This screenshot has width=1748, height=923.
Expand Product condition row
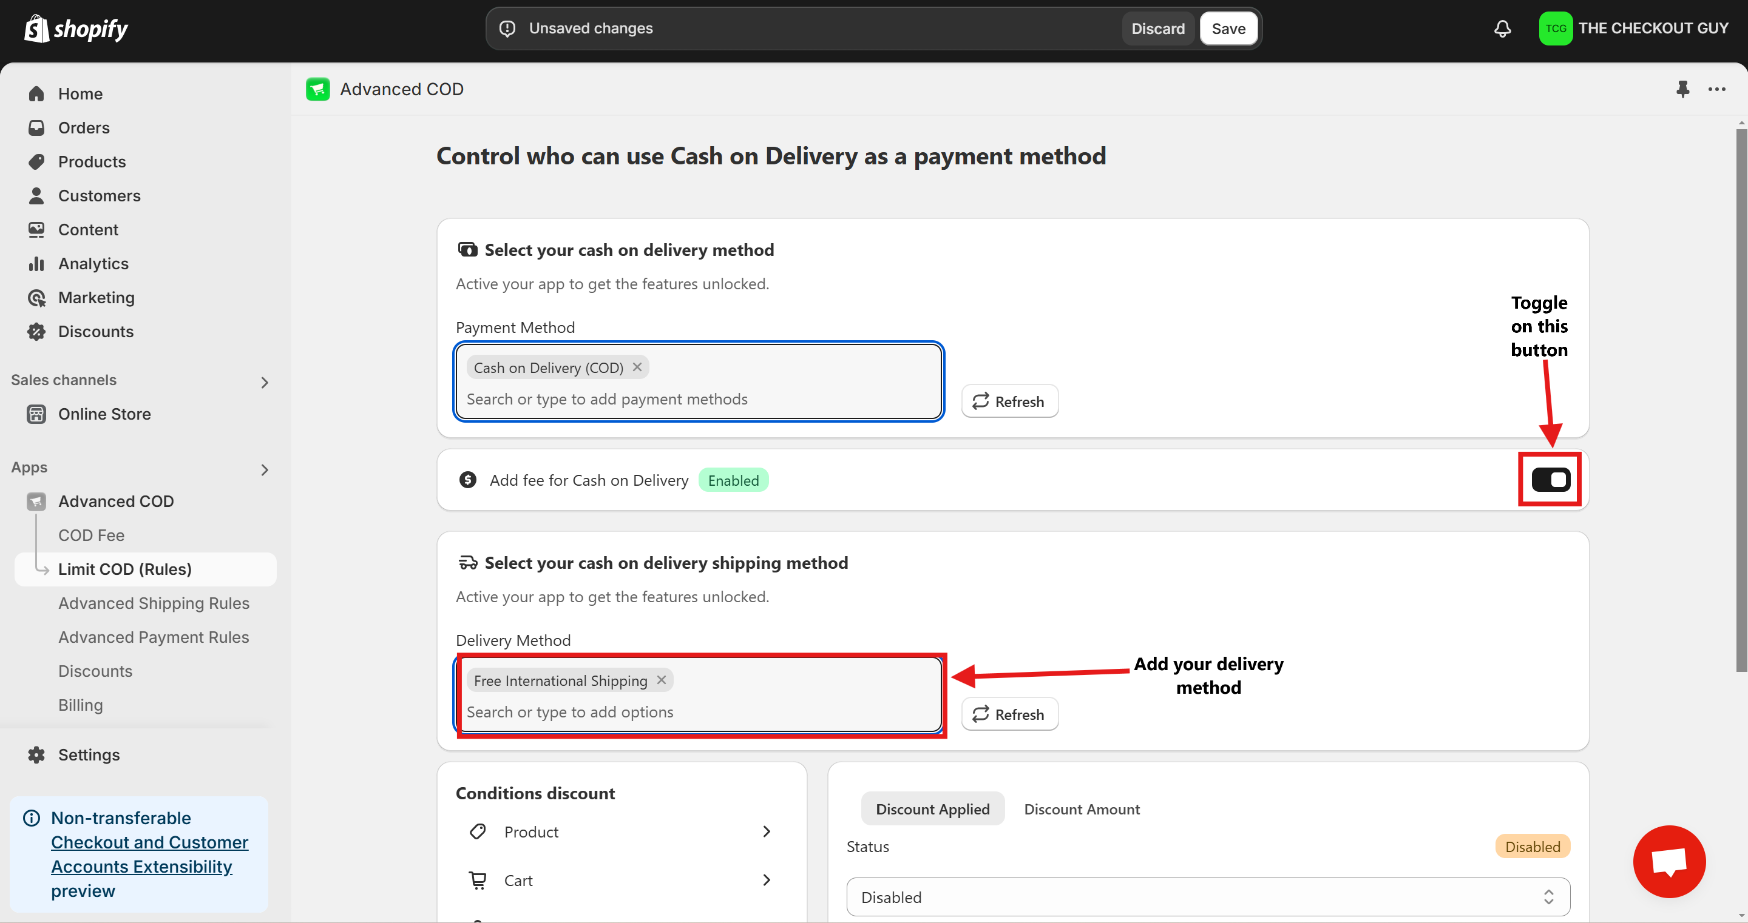point(622,831)
